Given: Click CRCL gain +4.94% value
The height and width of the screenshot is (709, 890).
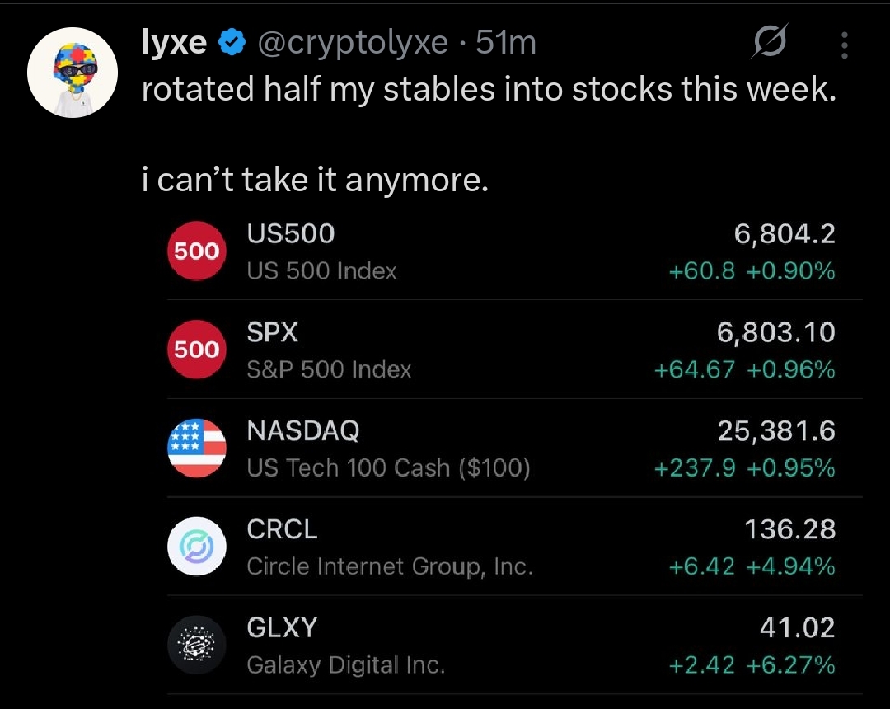Looking at the screenshot, I should 791,566.
